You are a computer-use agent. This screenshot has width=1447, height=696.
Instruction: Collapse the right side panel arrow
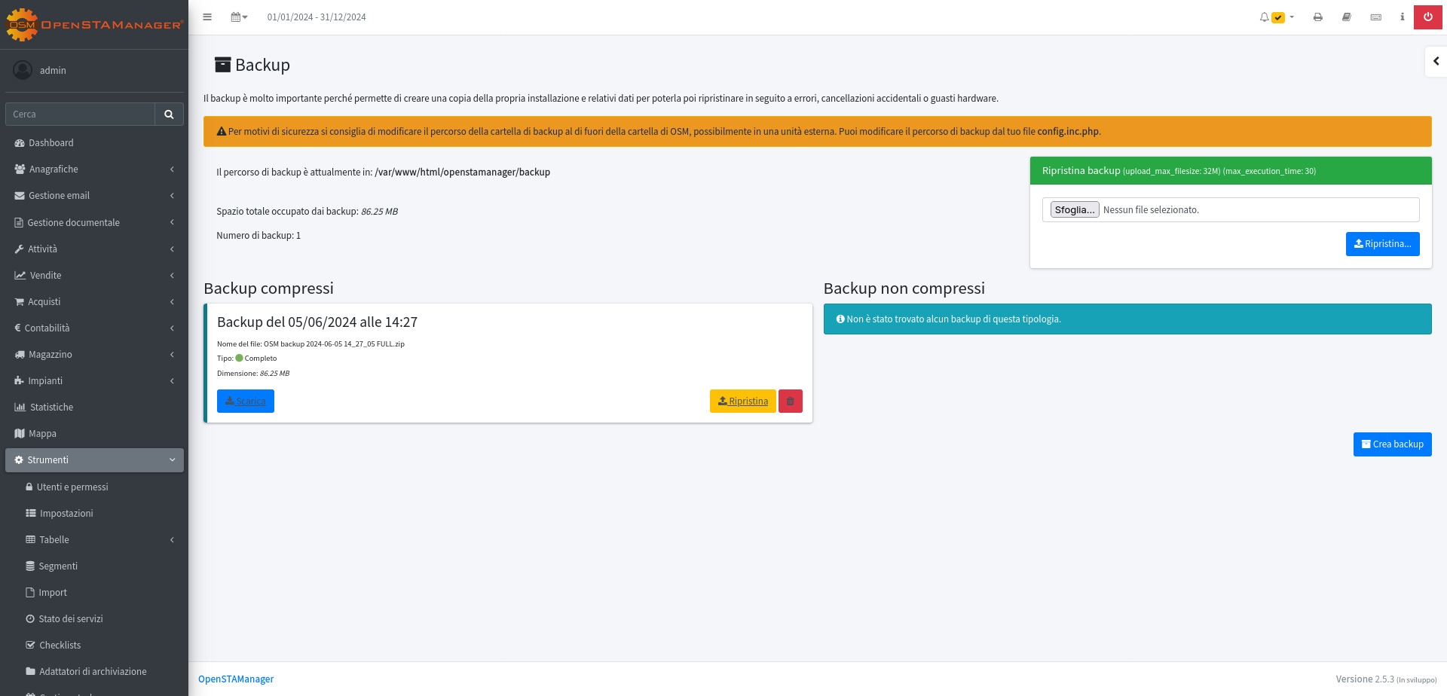pyautogui.click(x=1436, y=62)
